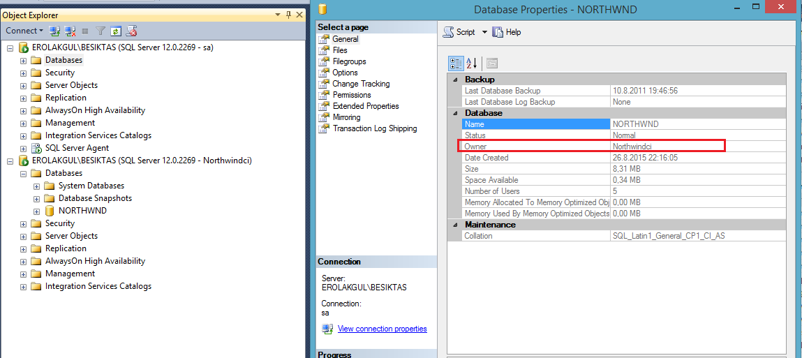The width and height of the screenshot is (802, 358).
Task: Select the NORTHWND database icon in tree
Action: [49, 211]
